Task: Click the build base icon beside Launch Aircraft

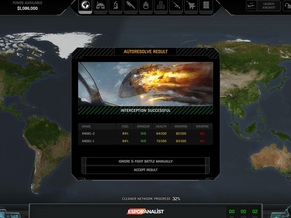Action: point(287,6)
